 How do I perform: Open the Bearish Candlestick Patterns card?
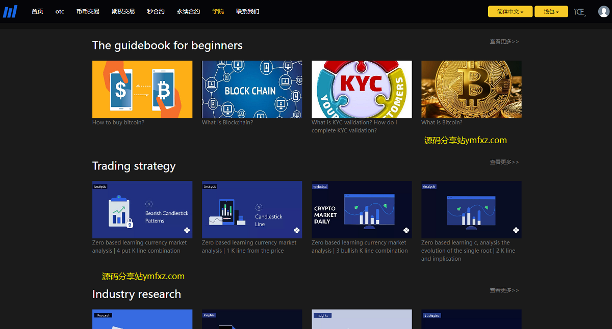pyautogui.click(x=142, y=209)
